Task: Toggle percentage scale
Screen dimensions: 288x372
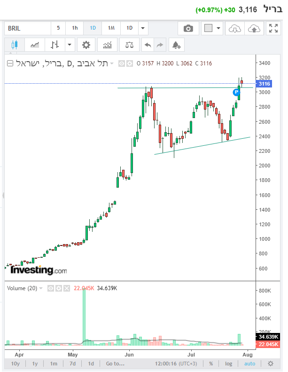Action: tap(211, 364)
